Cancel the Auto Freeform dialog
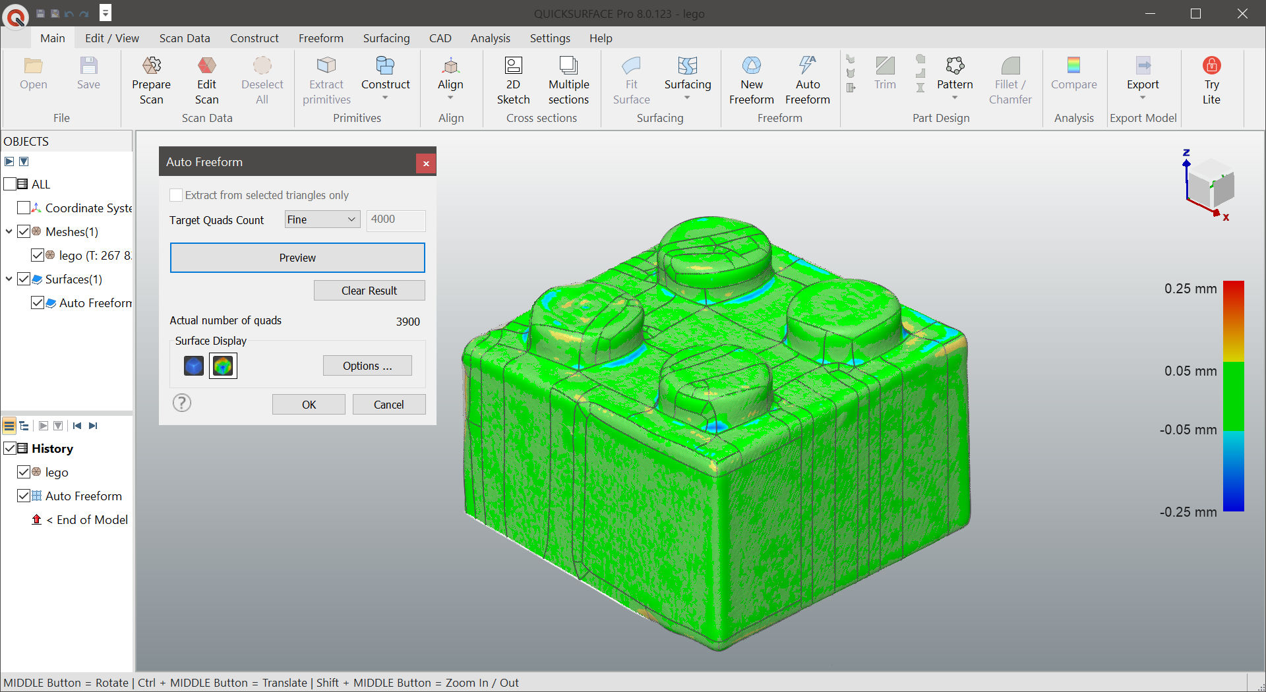This screenshot has width=1266, height=692. (389, 405)
